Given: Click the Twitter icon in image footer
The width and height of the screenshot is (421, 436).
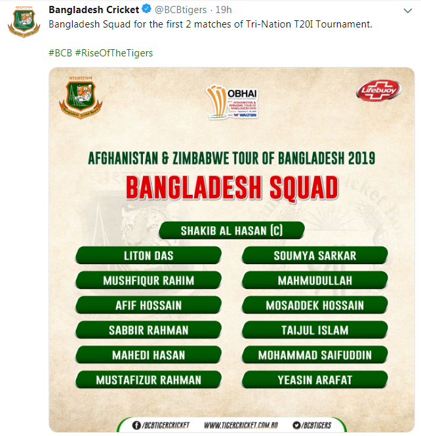Looking at the screenshot, I should pyautogui.click(x=296, y=425).
